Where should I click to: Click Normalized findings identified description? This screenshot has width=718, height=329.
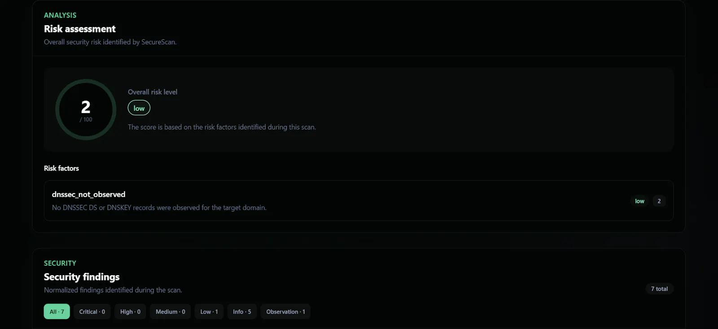coord(113,290)
